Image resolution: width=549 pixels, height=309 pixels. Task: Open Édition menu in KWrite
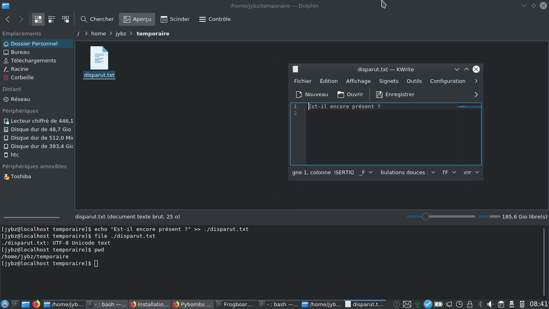329,81
